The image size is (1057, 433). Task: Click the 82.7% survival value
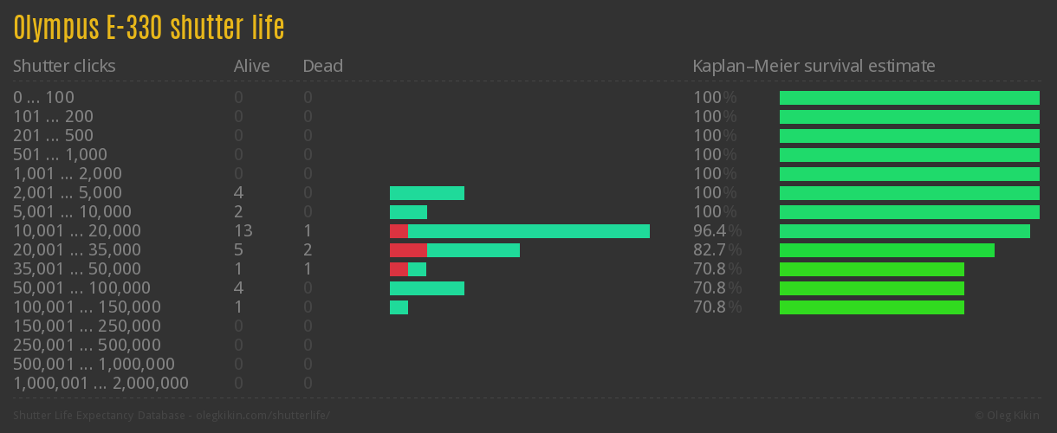tap(717, 250)
